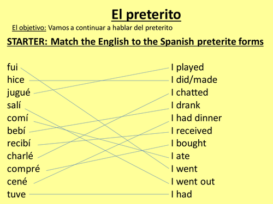
Task: Select the word 'jugué'
Action: click(19, 93)
